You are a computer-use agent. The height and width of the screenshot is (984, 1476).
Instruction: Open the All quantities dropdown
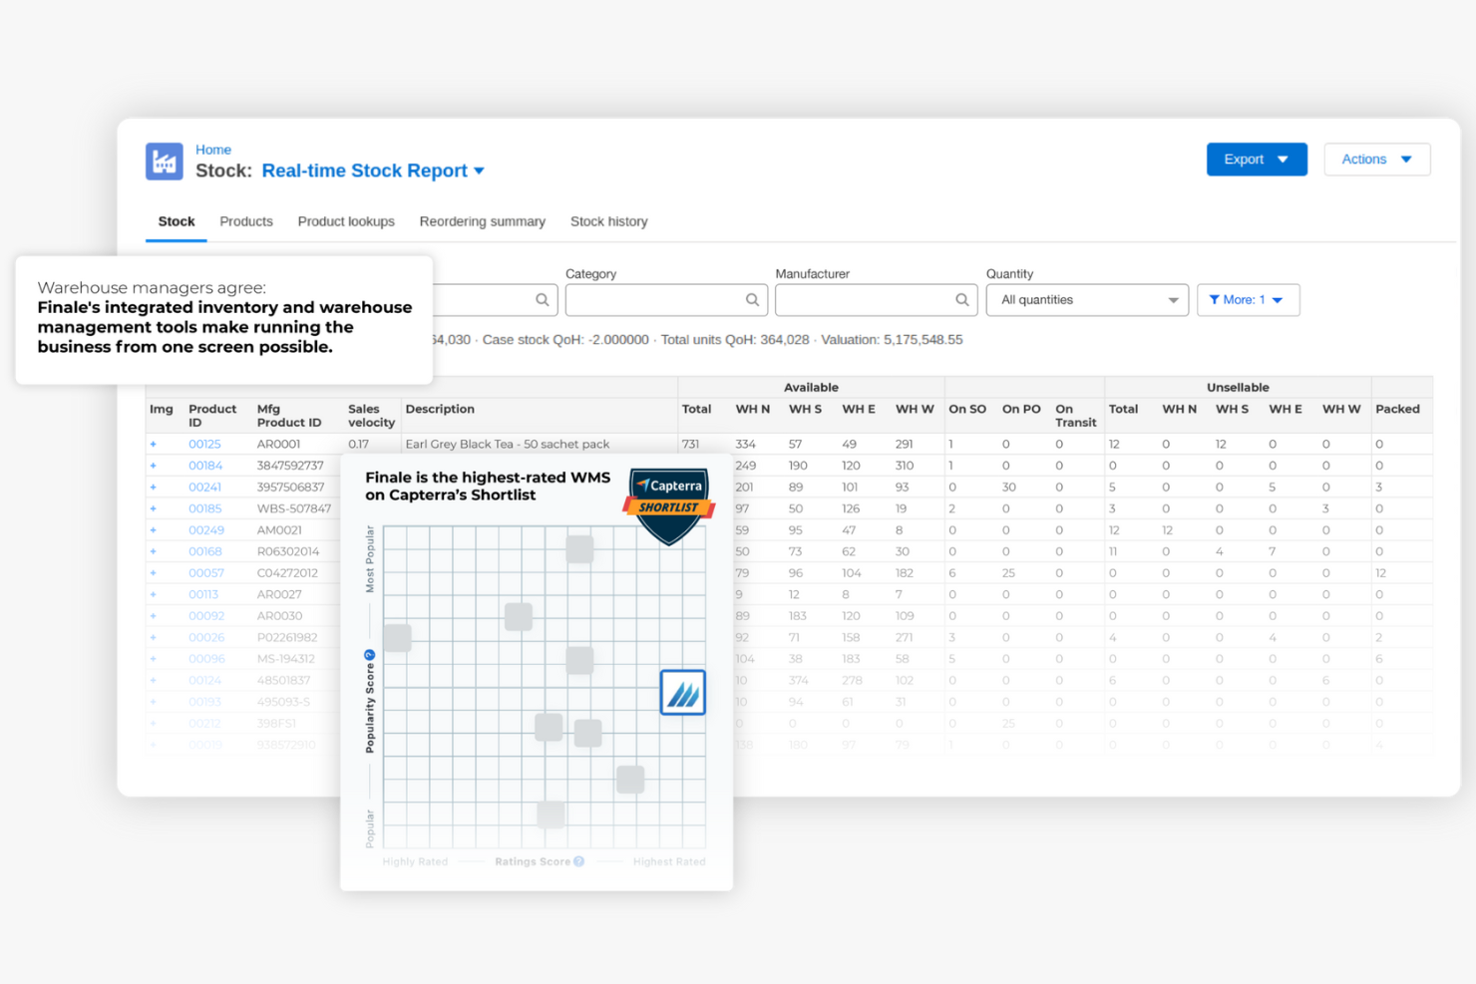pos(1087,300)
